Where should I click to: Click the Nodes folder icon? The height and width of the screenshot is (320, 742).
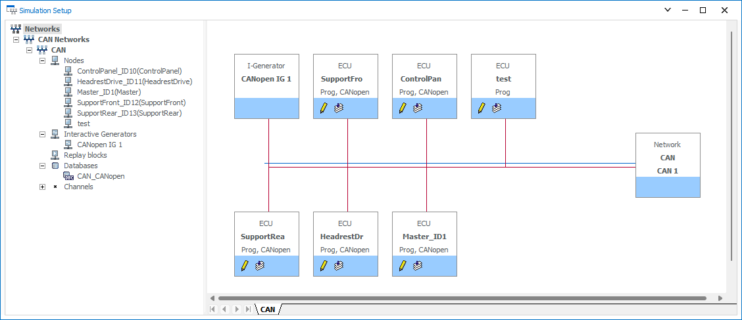pos(55,60)
